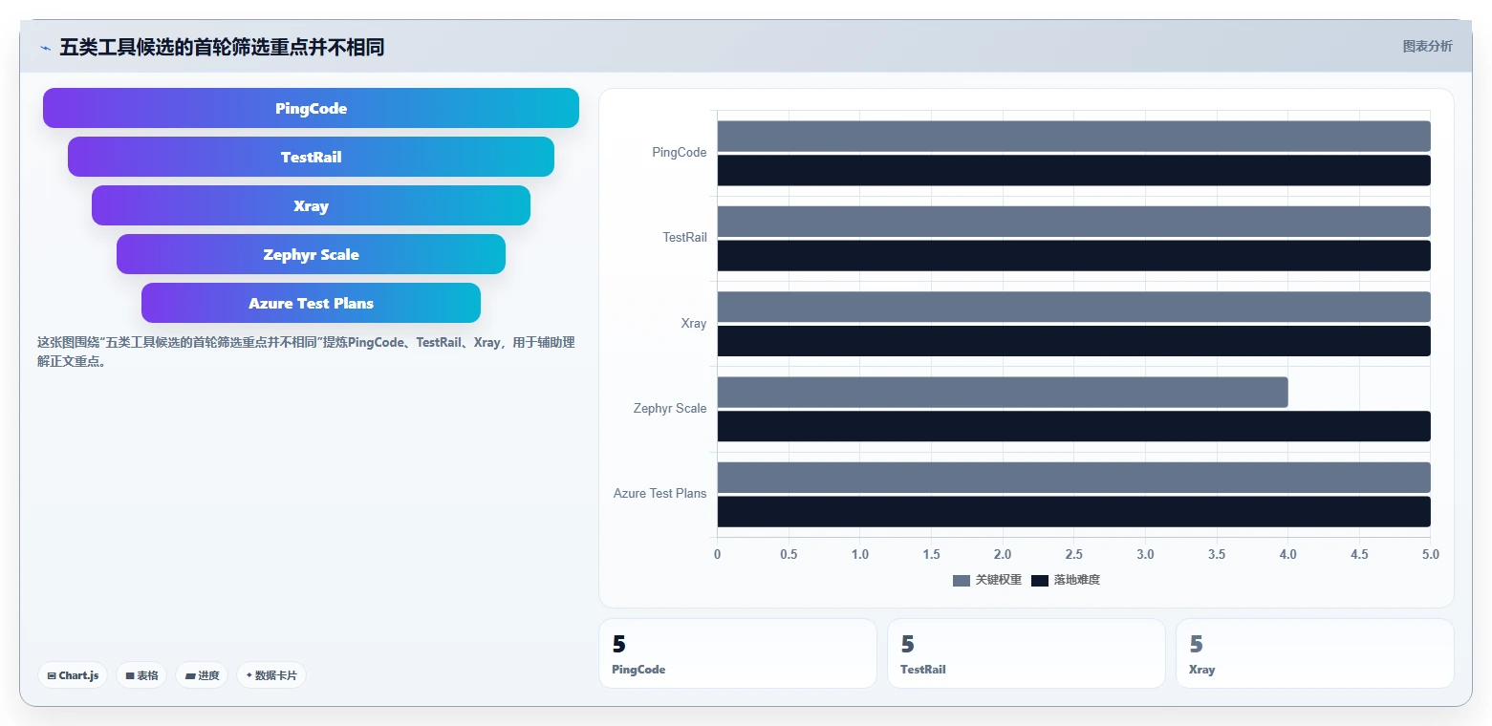Click the 4.0 tick on the x-axis
The width and height of the screenshot is (1492, 726).
click(x=1287, y=554)
